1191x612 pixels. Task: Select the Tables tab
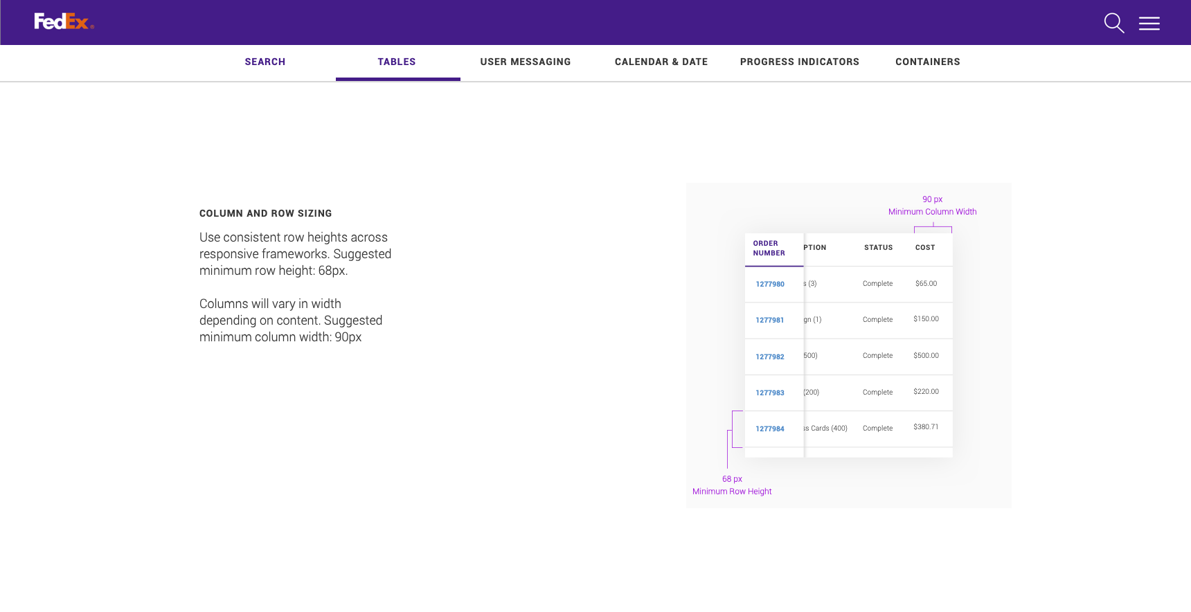point(397,62)
